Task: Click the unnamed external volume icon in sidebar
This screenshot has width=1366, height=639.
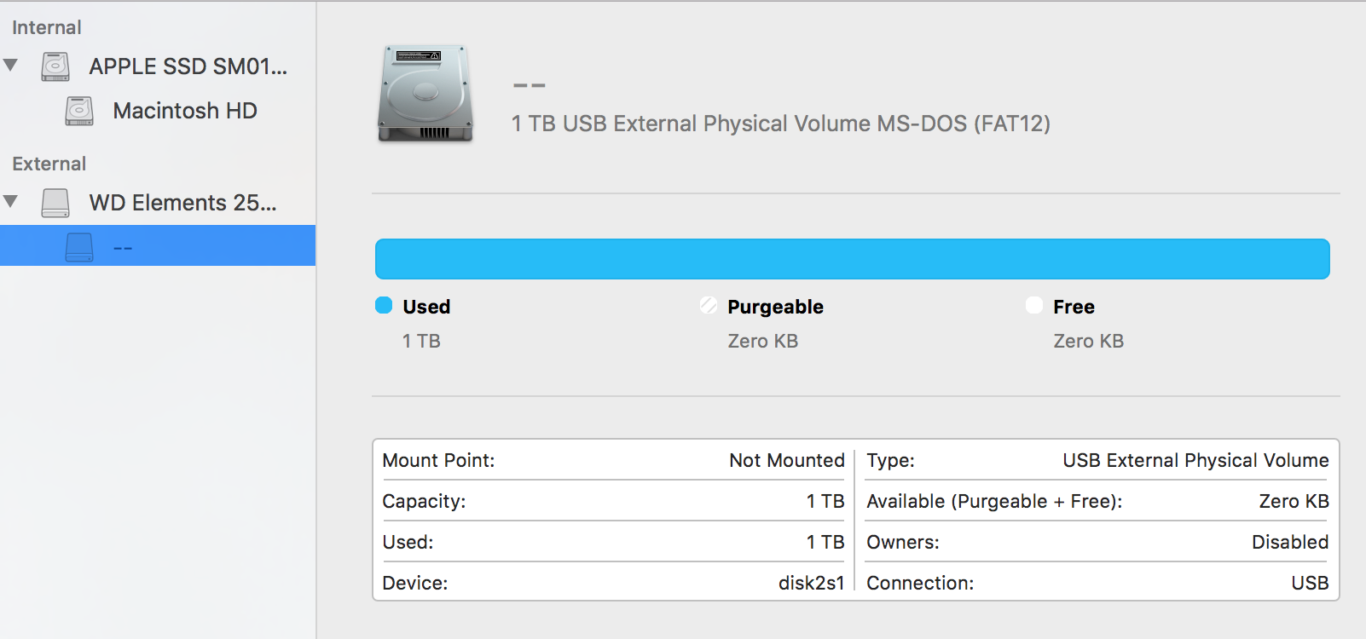Action: click(x=79, y=247)
